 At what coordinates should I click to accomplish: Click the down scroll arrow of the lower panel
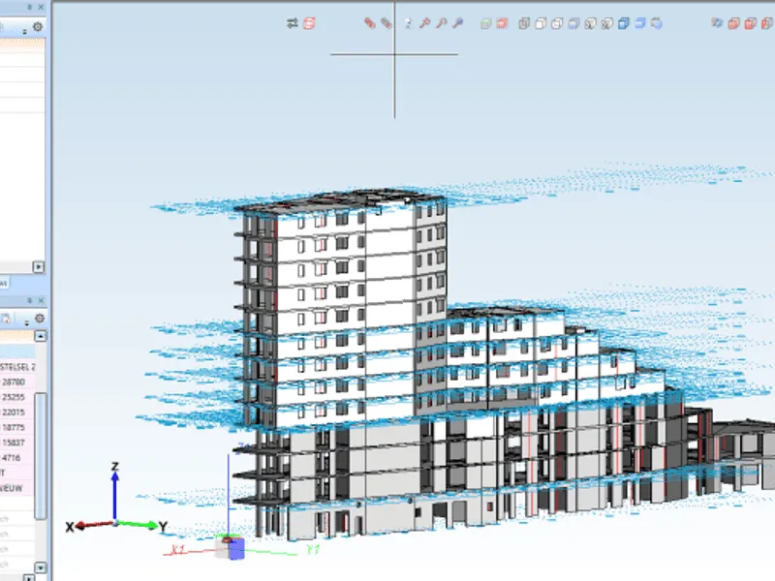point(41,567)
